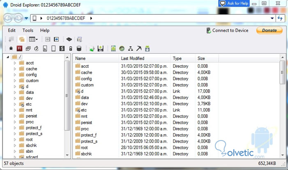Expand the cache folder in tree
The height and width of the screenshot is (170, 288).
pos(15,69)
